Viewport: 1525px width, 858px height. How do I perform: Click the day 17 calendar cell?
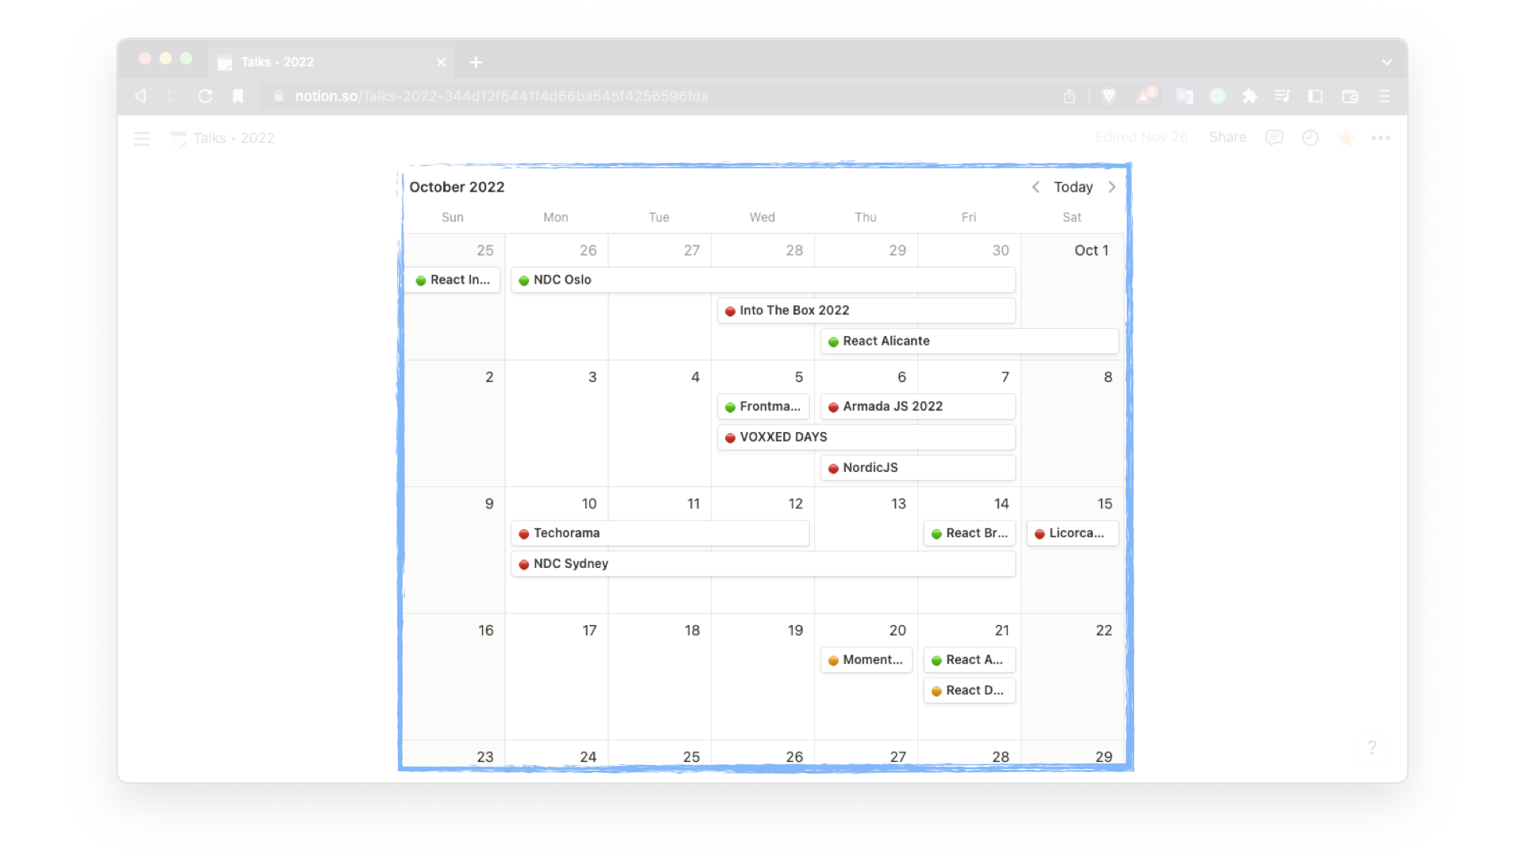point(556,676)
